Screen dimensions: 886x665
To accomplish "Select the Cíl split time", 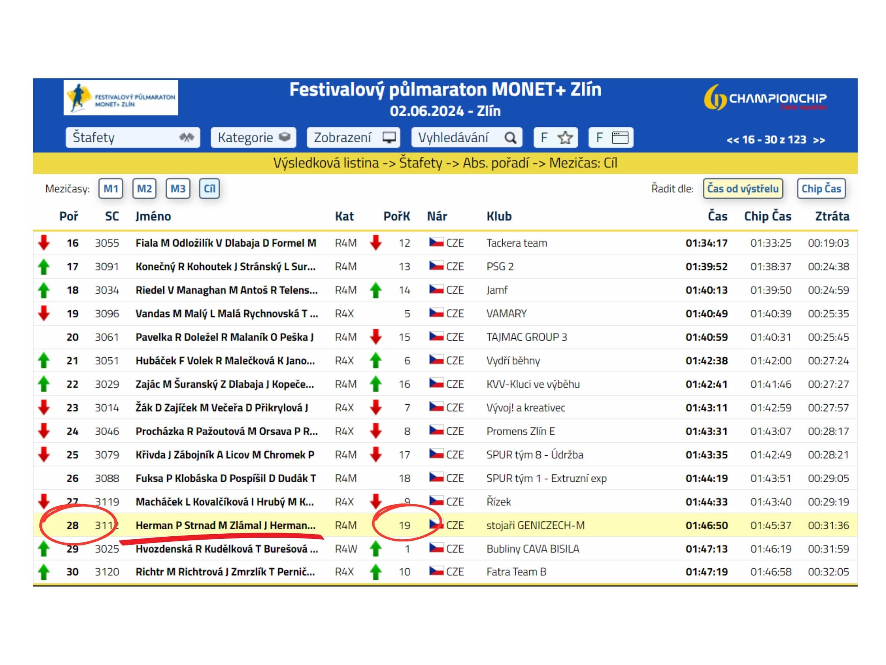I will (x=209, y=188).
